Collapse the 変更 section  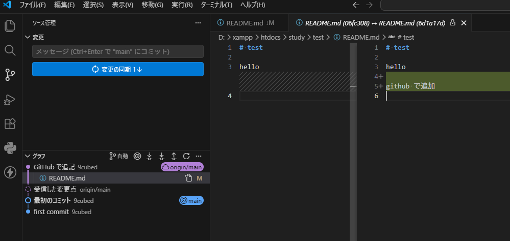click(x=28, y=37)
